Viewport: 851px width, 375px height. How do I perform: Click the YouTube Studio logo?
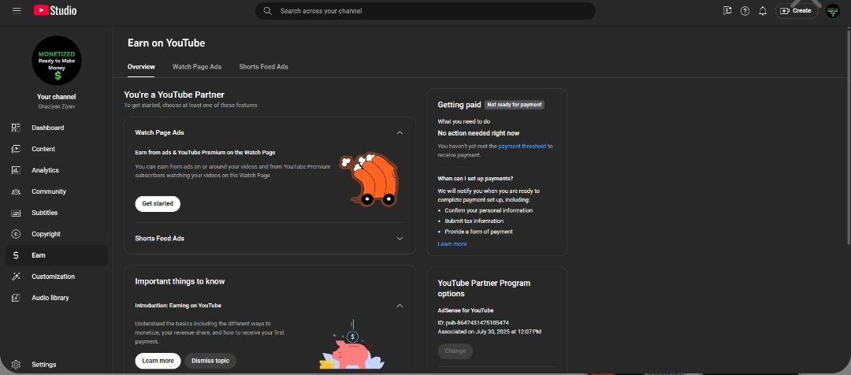point(55,10)
